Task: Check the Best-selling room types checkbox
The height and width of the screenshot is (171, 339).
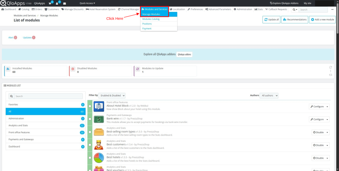Action: (90, 132)
